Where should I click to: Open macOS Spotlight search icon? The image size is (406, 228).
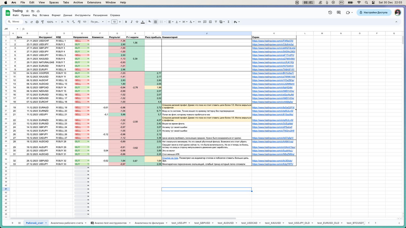[x=366, y=3]
